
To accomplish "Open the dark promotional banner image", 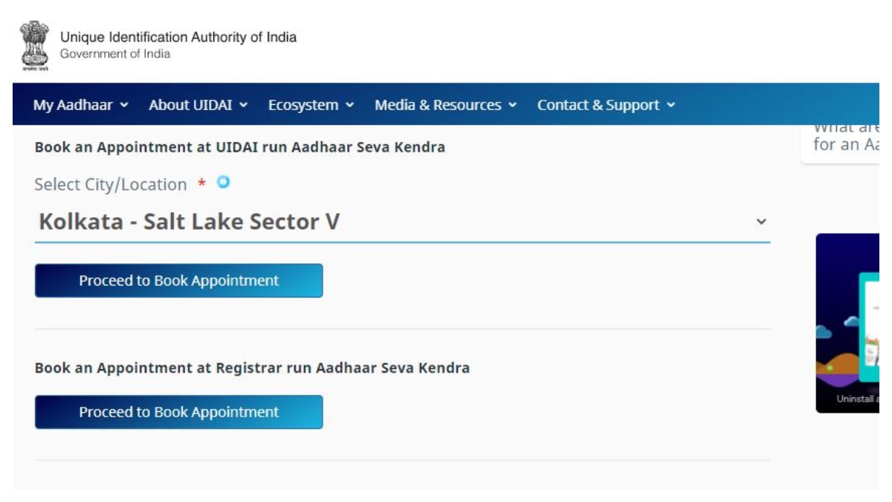I will click(847, 324).
